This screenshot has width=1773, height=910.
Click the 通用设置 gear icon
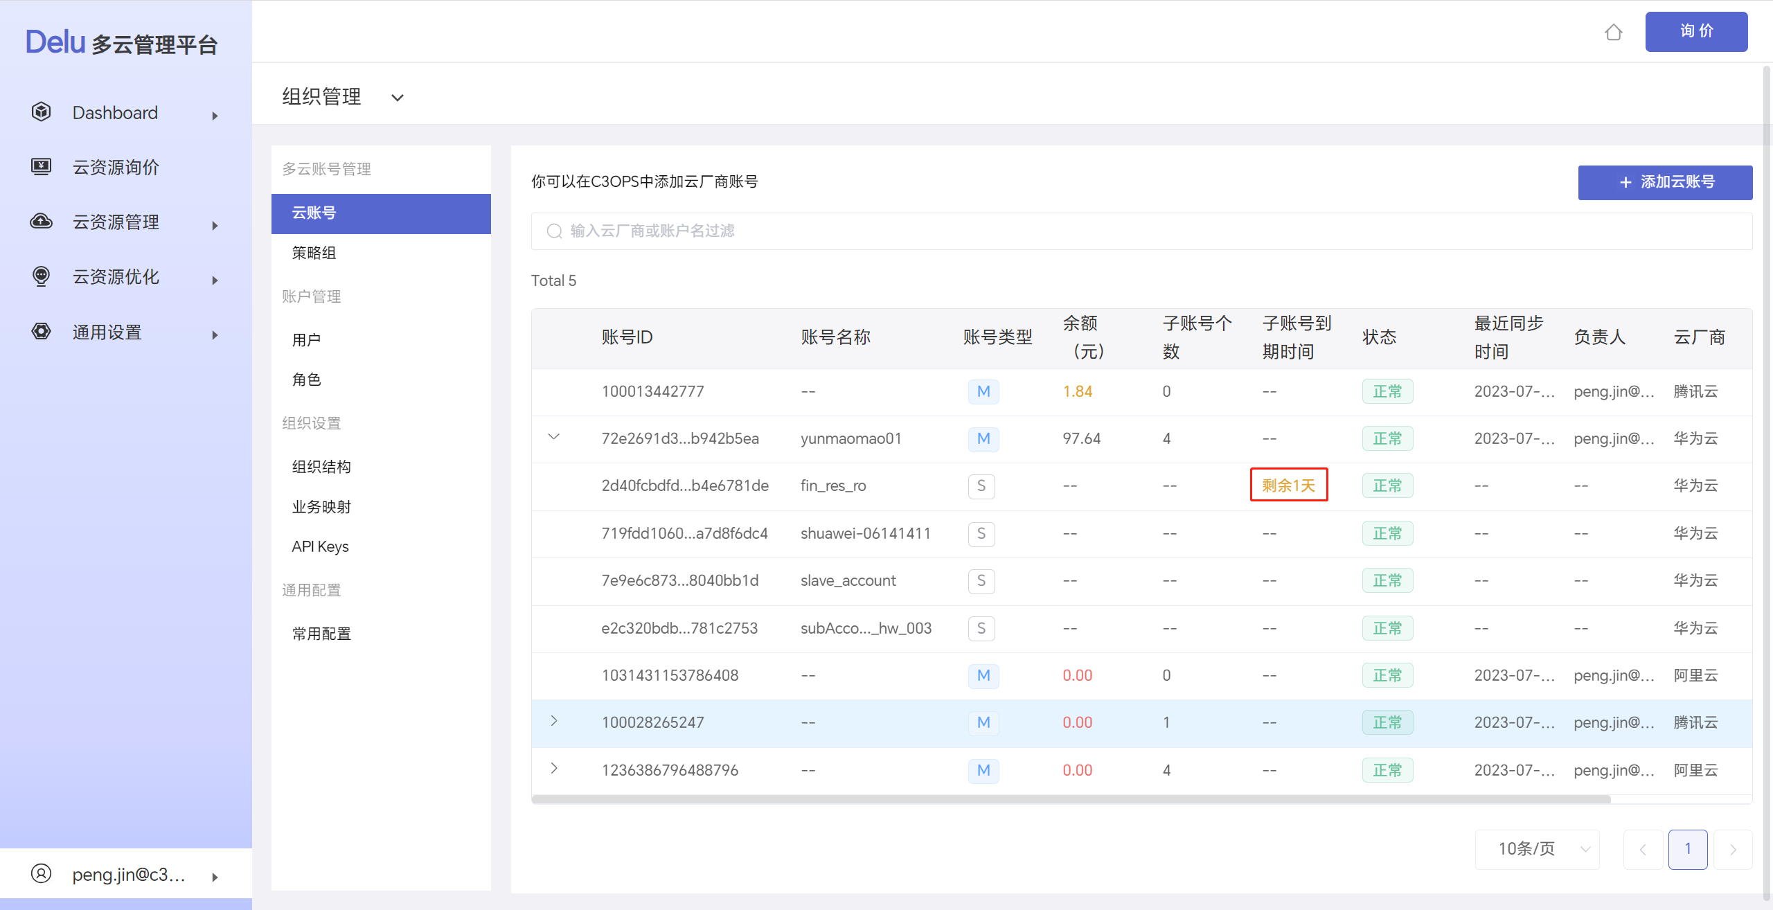point(42,332)
